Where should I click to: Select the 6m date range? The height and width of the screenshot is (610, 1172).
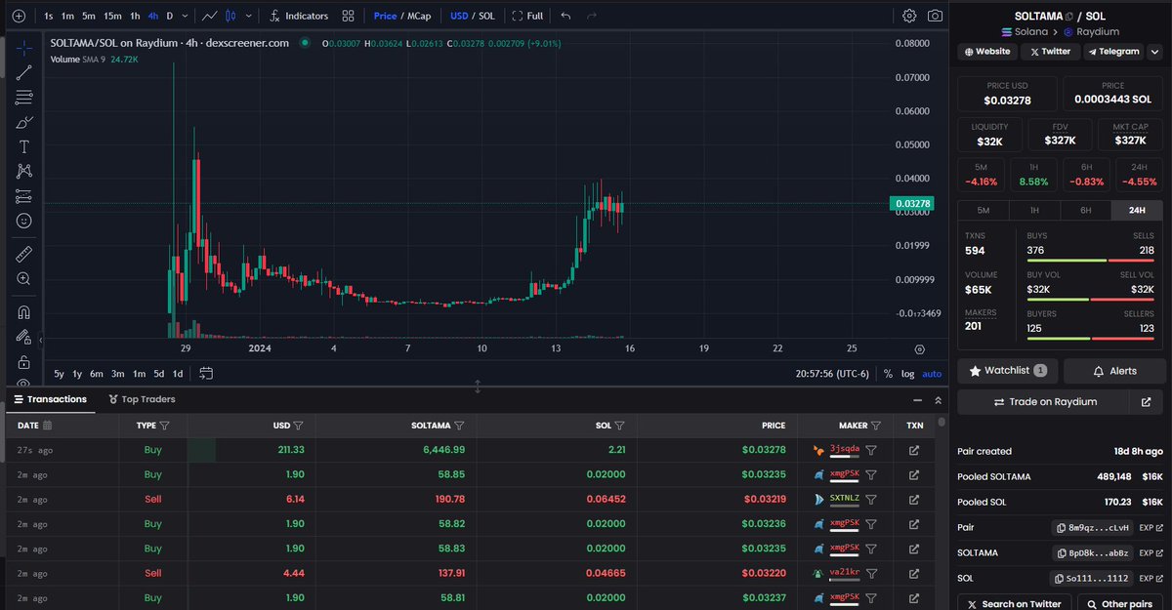[96, 373]
